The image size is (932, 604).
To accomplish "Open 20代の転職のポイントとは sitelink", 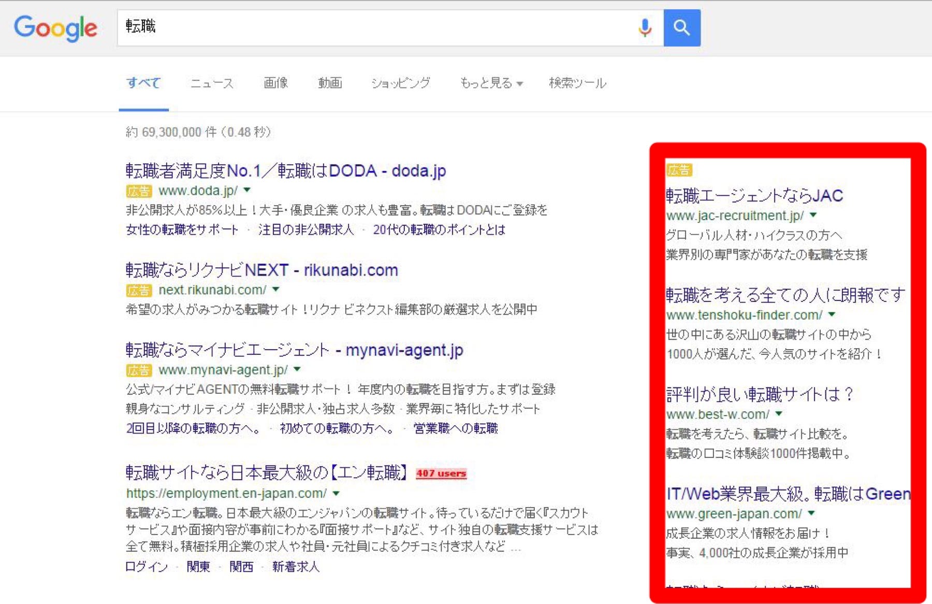I will pos(439,229).
